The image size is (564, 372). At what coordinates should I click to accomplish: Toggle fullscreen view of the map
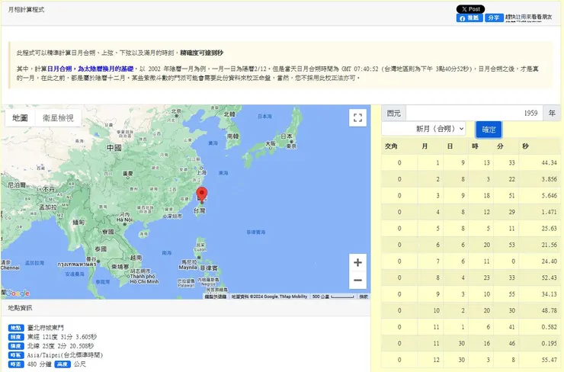click(357, 117)
